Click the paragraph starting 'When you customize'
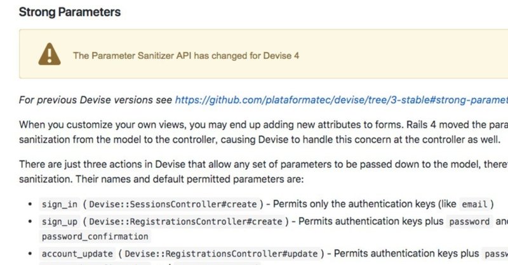 (x=264, y=132)
